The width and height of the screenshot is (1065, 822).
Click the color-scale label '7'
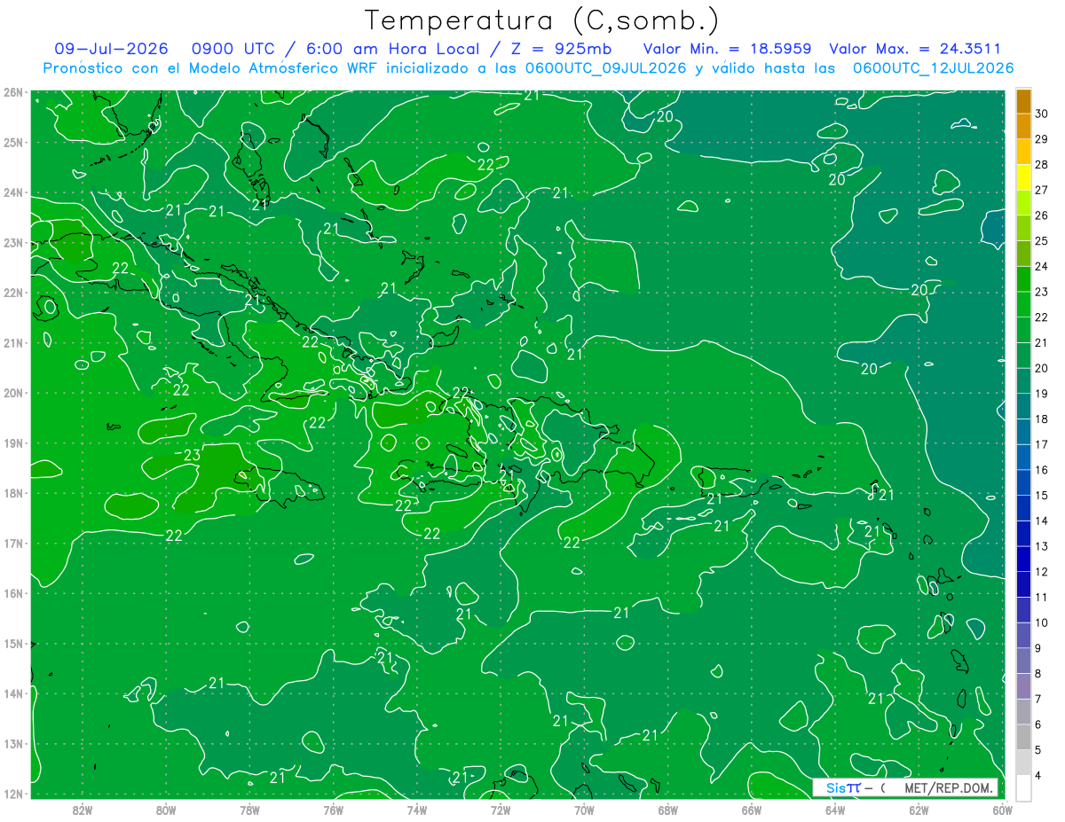point(1039,699)
